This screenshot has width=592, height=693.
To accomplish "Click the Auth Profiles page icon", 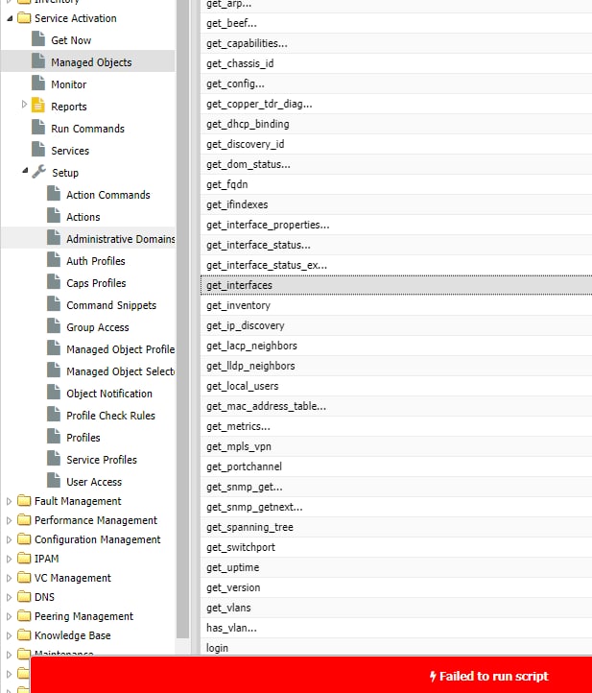I will pos(54,260).
